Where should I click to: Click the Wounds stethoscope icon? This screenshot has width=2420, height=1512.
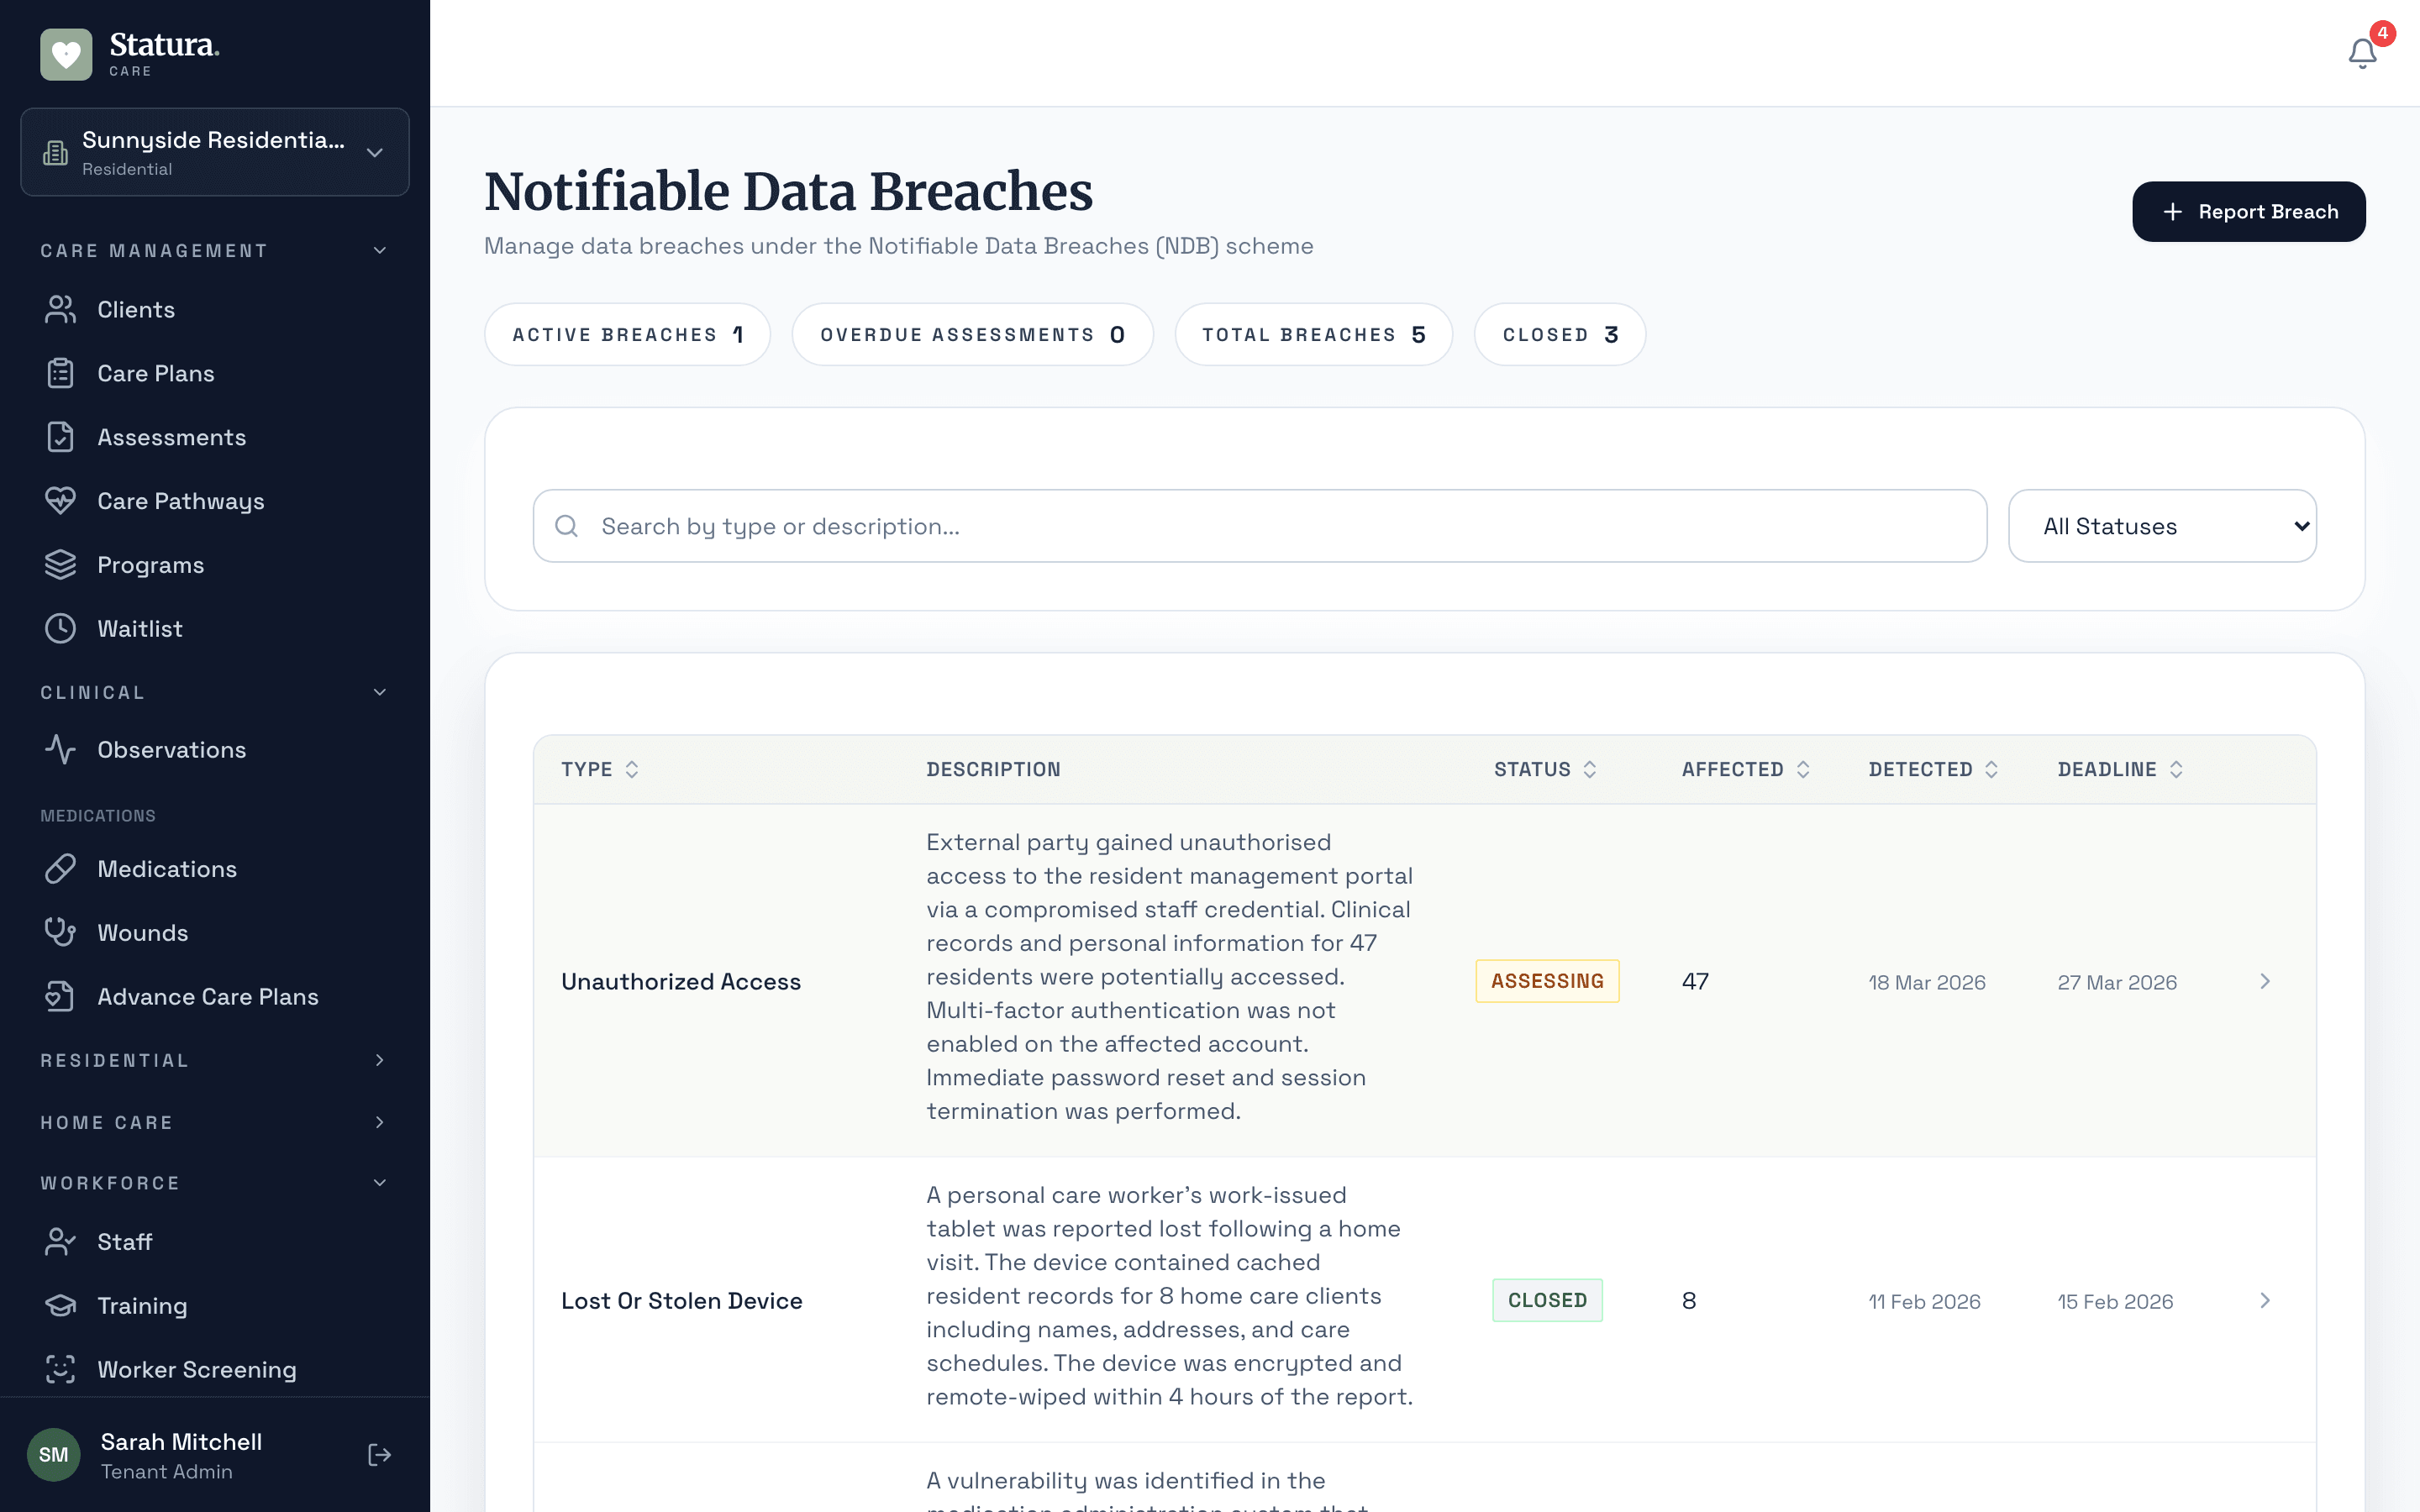point(60,933)
